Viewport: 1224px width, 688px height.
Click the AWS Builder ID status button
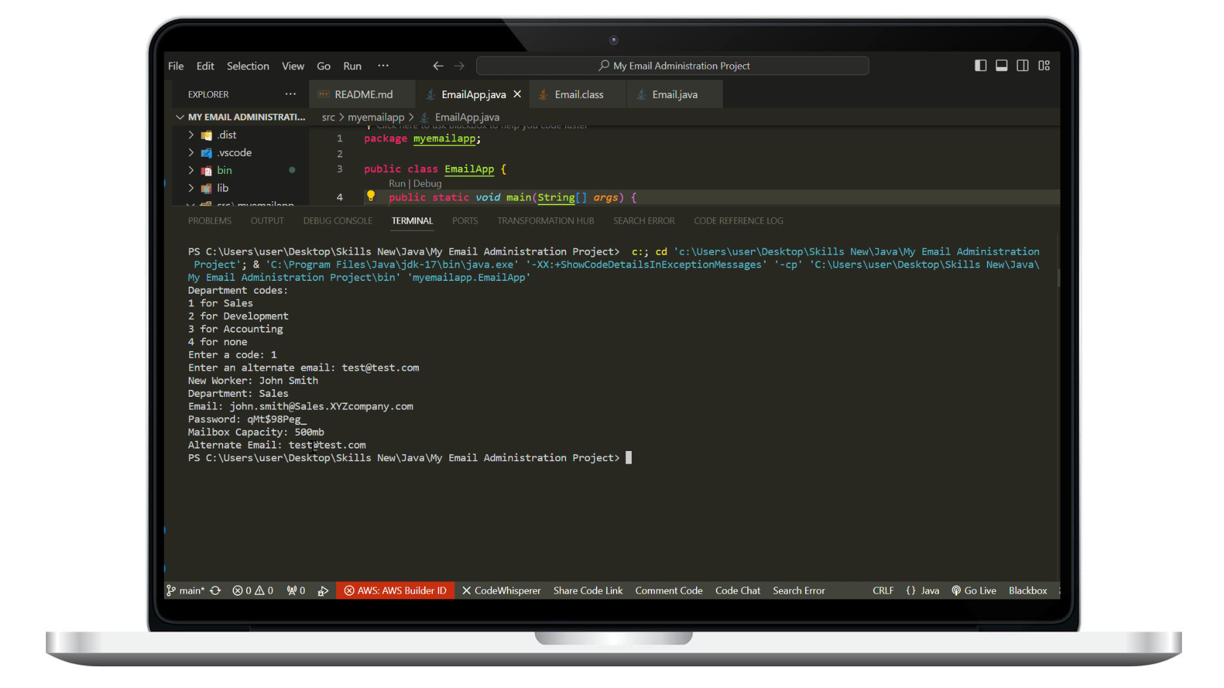(395, 591)
